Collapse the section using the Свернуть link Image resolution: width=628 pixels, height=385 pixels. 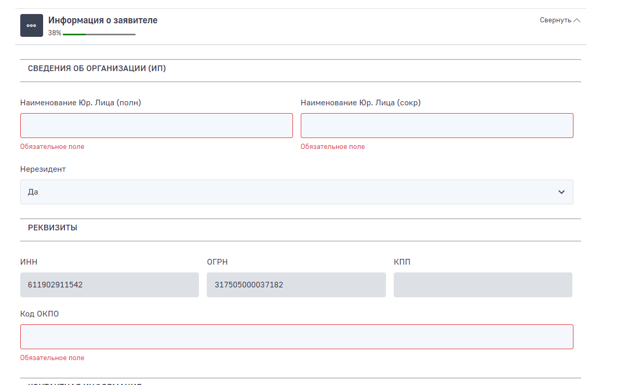click(555, 20)
